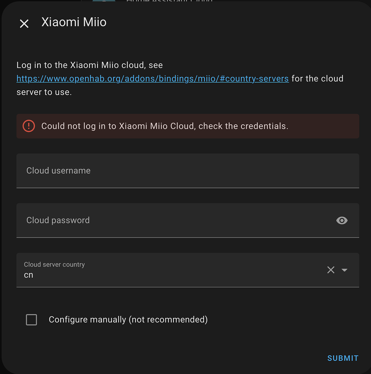Viewport: 371px width, 374px height.
Task: Reveal the cloud password with eye icon
Action: click(x=342, y=220)
